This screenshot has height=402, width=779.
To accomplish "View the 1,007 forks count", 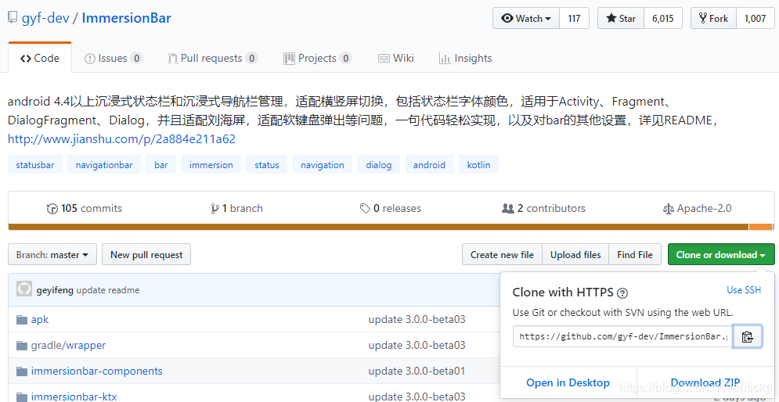I will [x=756, y=18].
